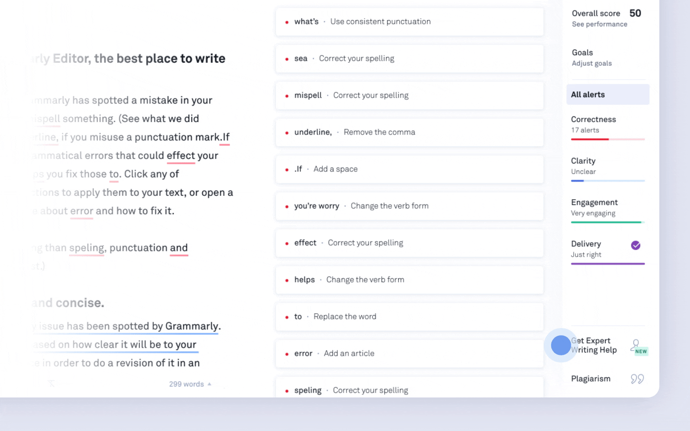Click Adjust goals under Goals

591,64
